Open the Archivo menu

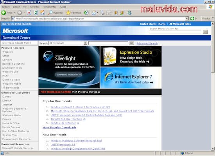click(x=6, y=7)
